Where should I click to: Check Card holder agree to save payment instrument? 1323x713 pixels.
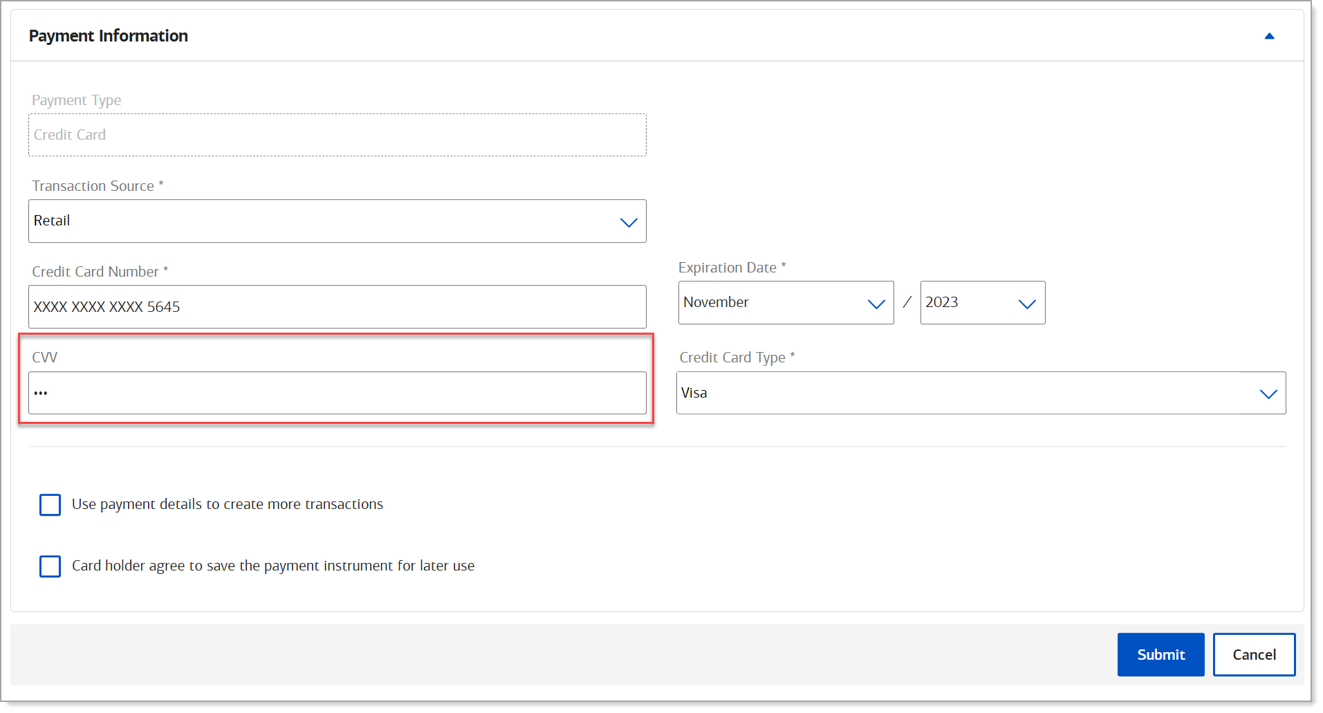[x=50, y=566]
